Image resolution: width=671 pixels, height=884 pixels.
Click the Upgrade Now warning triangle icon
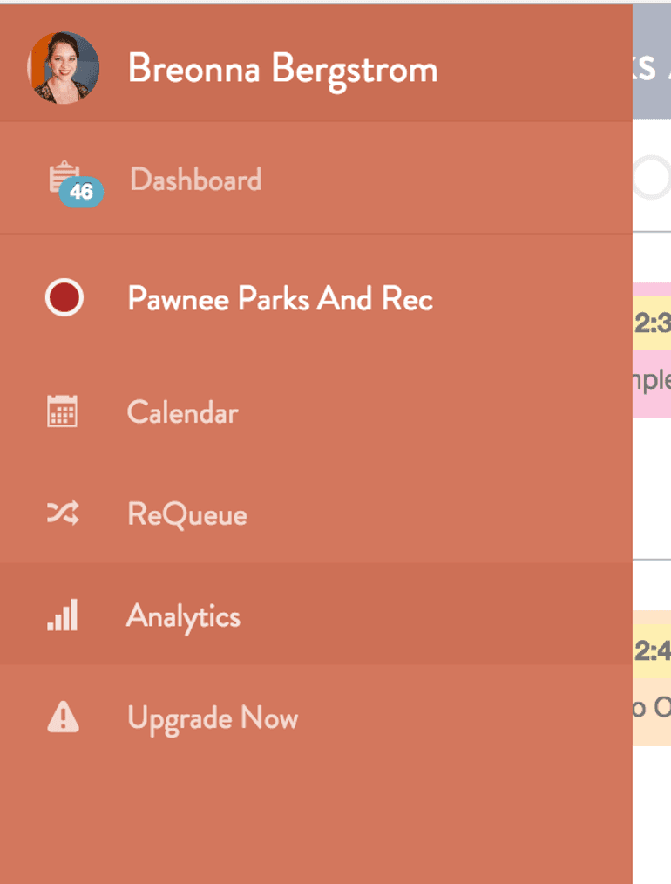click(x=63, y=718)
